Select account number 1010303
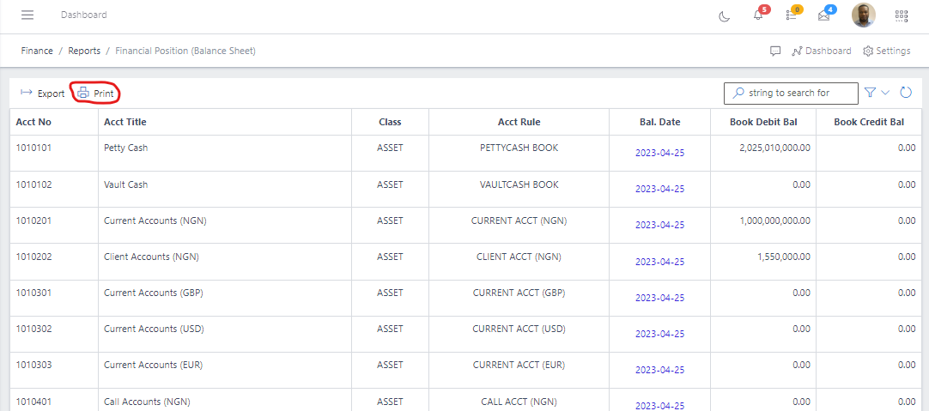The height and width of the screenshot is (411, 929). click(x=33, y=365)
